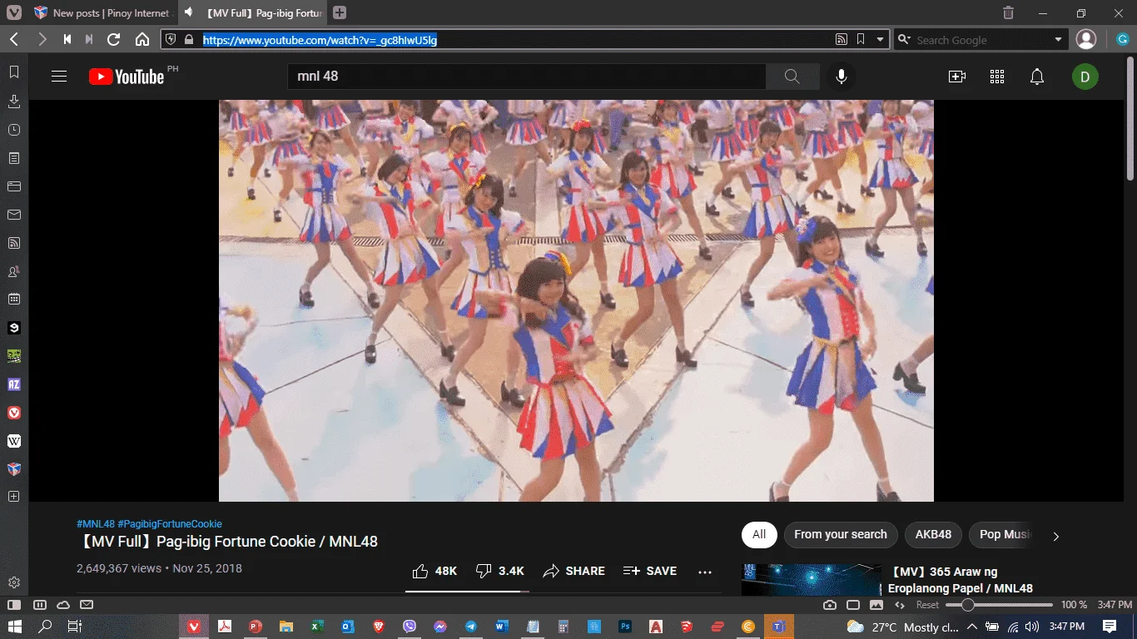This screenshot has width=1137, height=639.
Task: Open the Wikipedia web panel
Action: [14, 441]
